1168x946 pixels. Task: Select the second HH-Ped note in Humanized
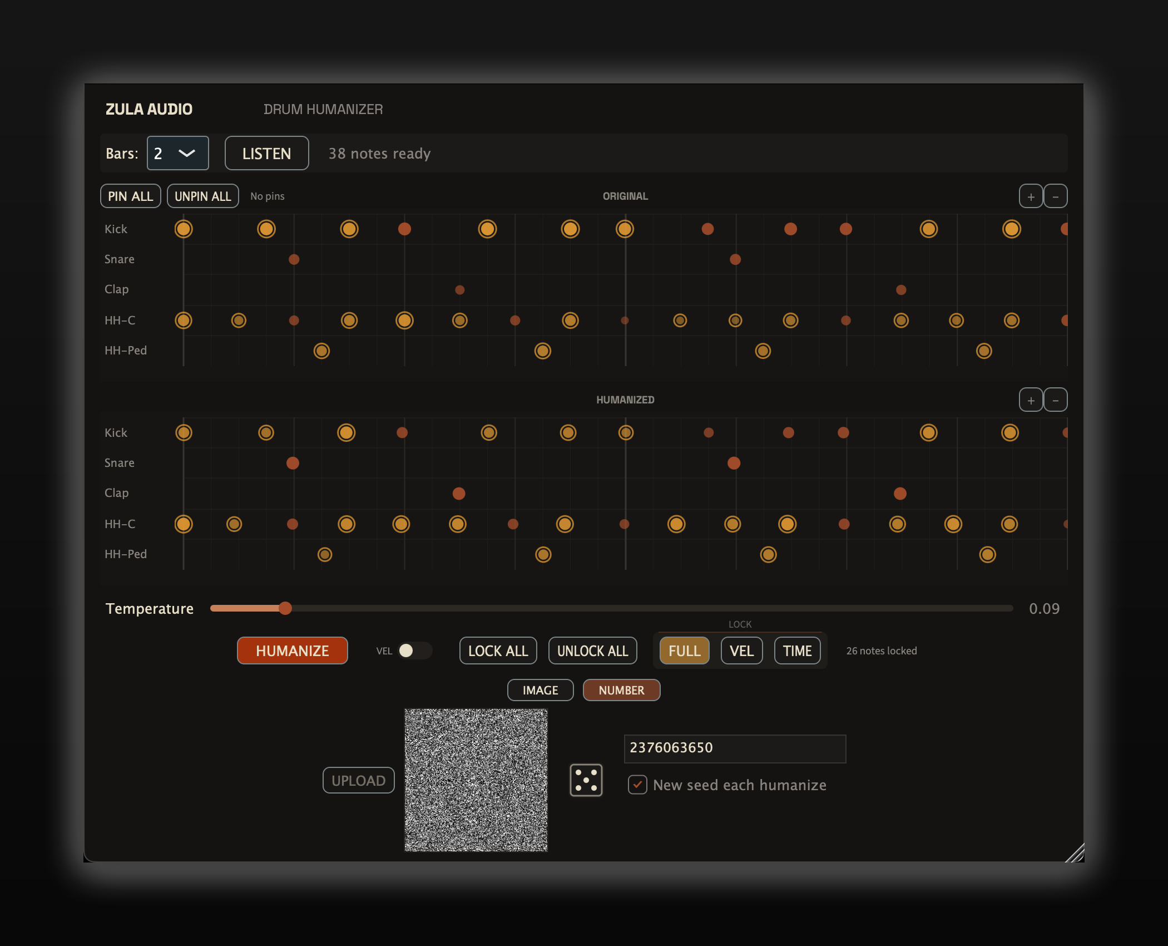[x=543, y=555]
